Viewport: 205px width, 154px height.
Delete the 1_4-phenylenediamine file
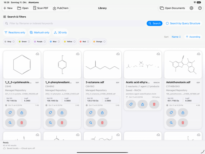[62, 123]
